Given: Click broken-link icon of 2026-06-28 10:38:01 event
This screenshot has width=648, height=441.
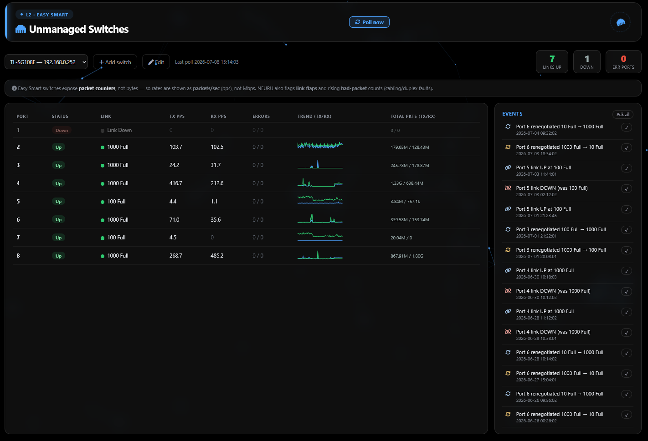Looking at the screenshot, I should [x=508, y=332].
